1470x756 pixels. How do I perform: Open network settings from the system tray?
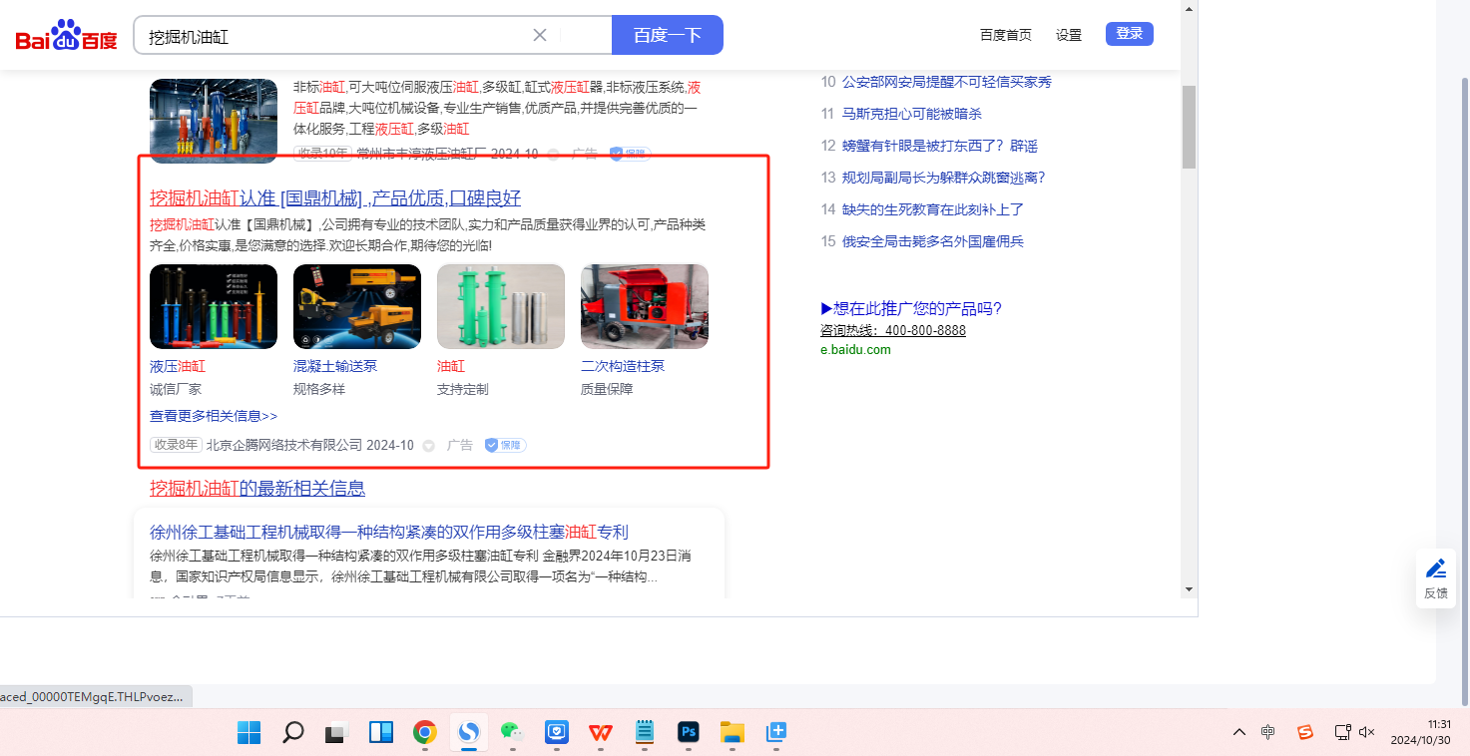point(1343,732)
